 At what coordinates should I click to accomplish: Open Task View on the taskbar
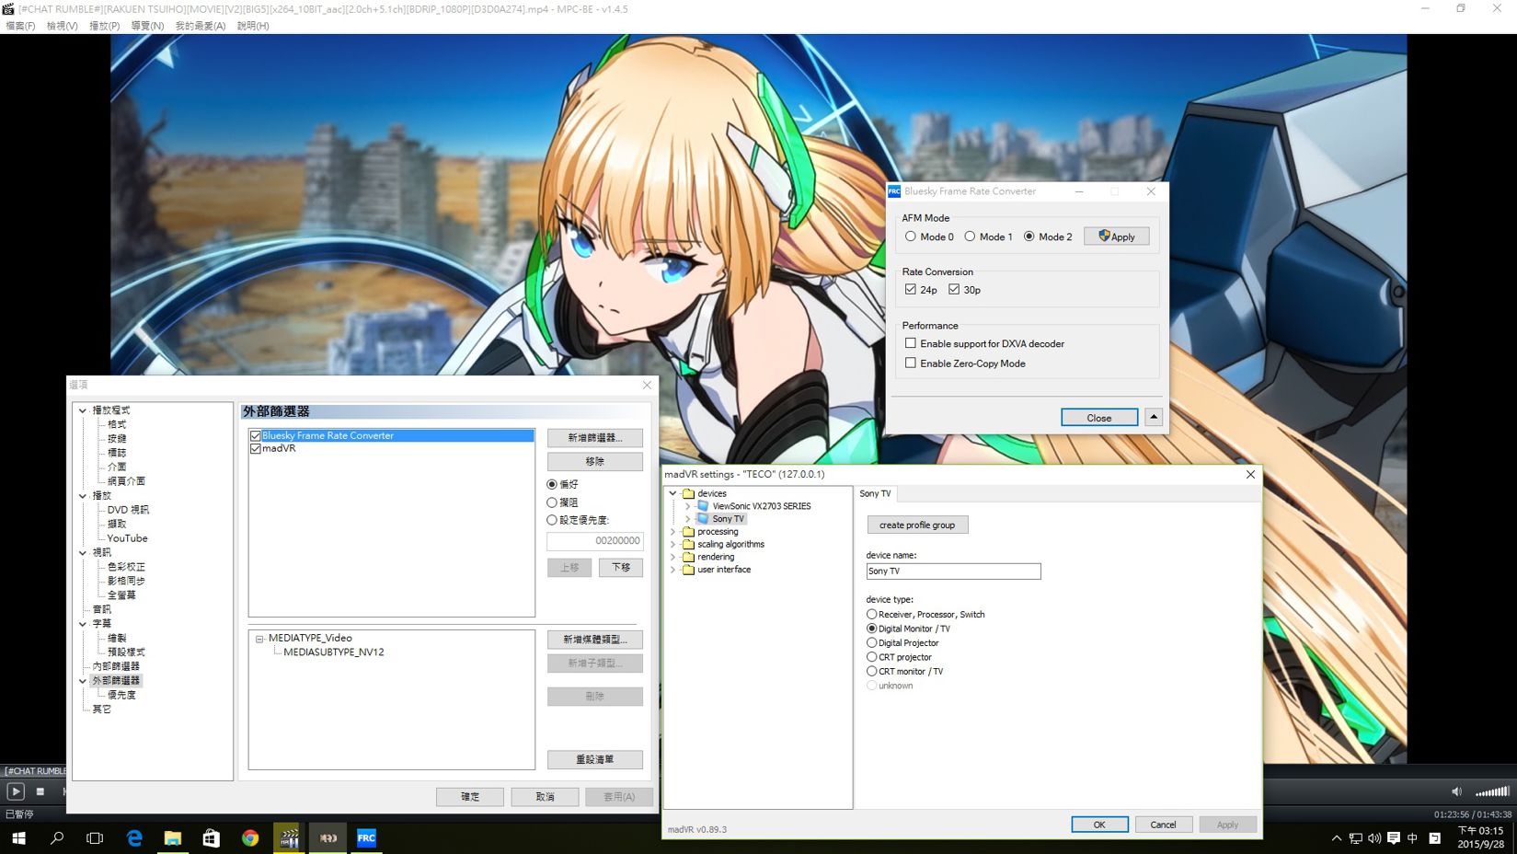click(95, 838)
